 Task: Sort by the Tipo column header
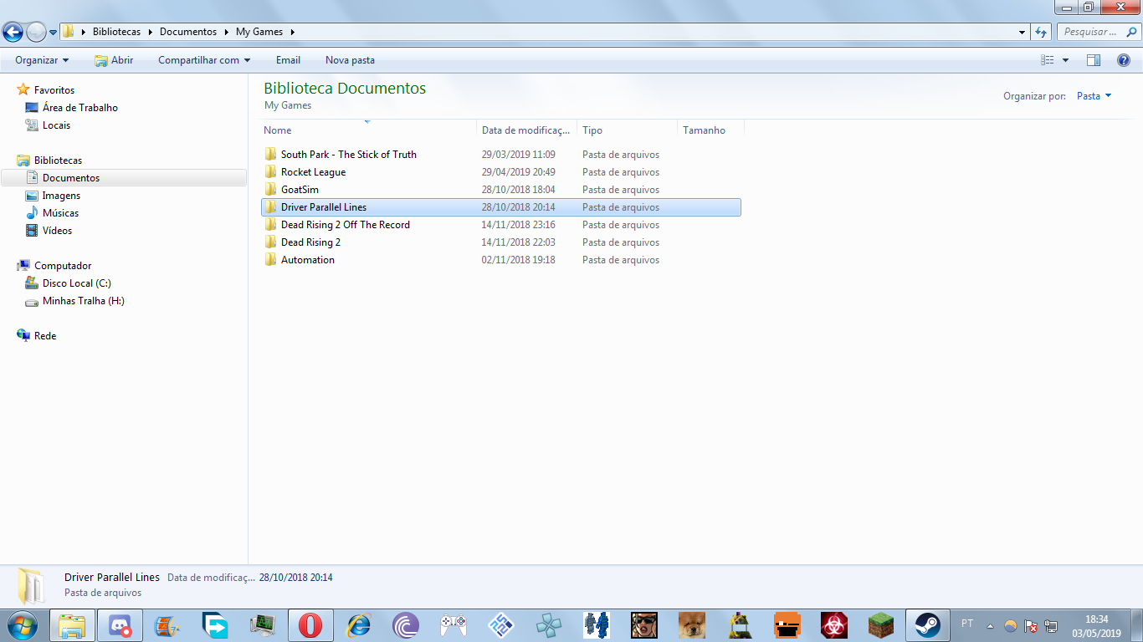click(628, 130)
